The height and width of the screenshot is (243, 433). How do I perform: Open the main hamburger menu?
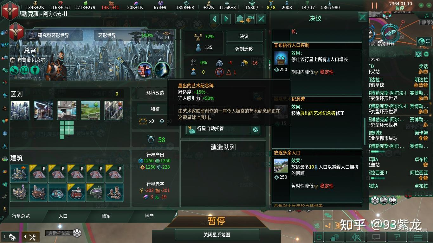(x=418, y=237)
